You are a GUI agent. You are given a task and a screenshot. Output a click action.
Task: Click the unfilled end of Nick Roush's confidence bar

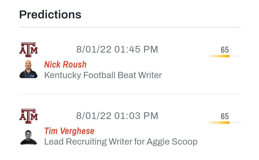coord(235,56)
